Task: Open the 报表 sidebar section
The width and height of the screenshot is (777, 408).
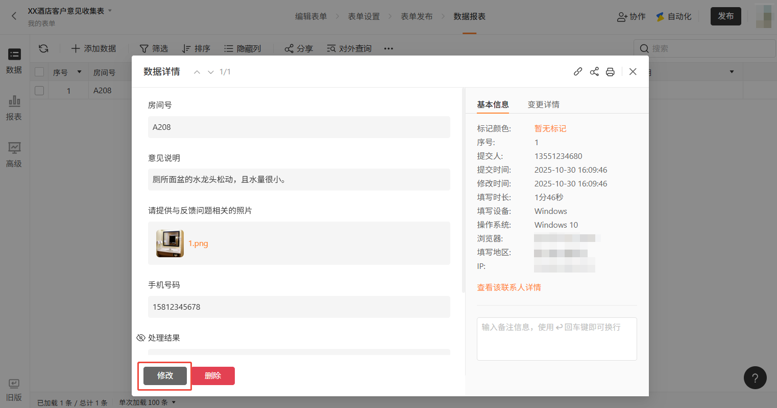Action: point(14,107)
